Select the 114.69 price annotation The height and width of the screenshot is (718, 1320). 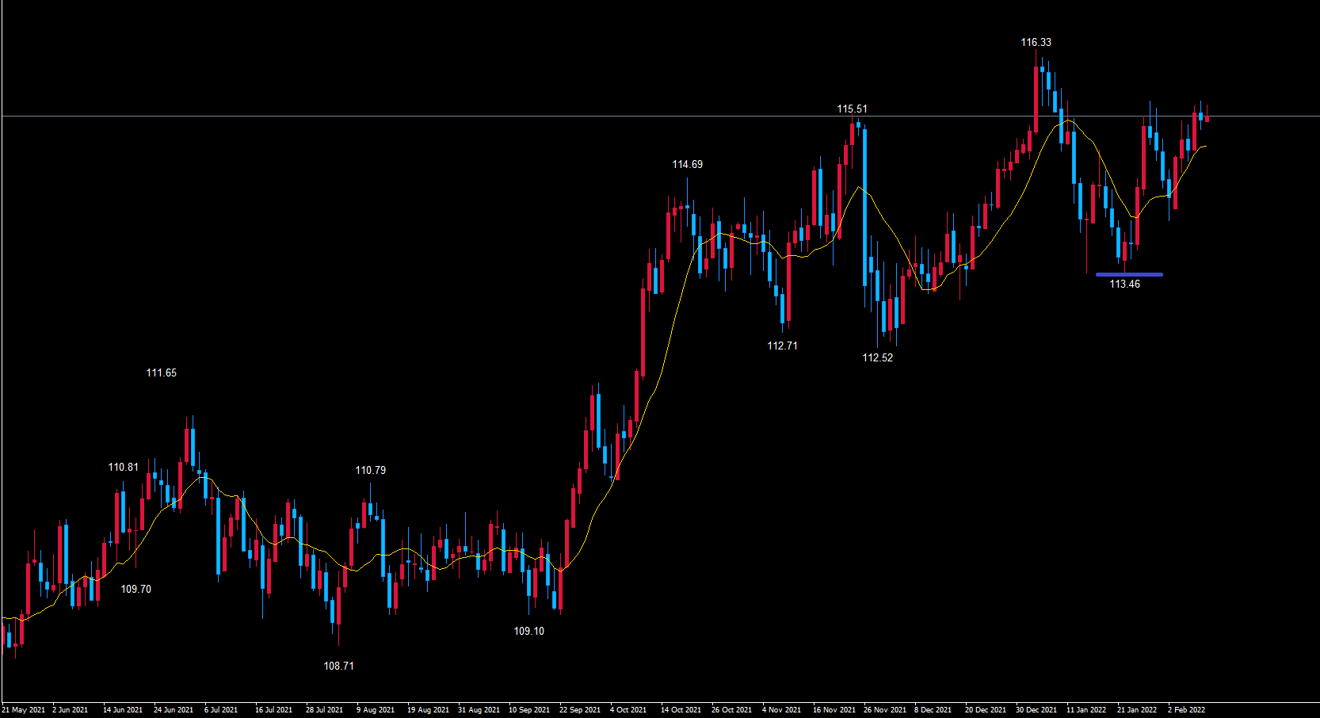[687, 165]
